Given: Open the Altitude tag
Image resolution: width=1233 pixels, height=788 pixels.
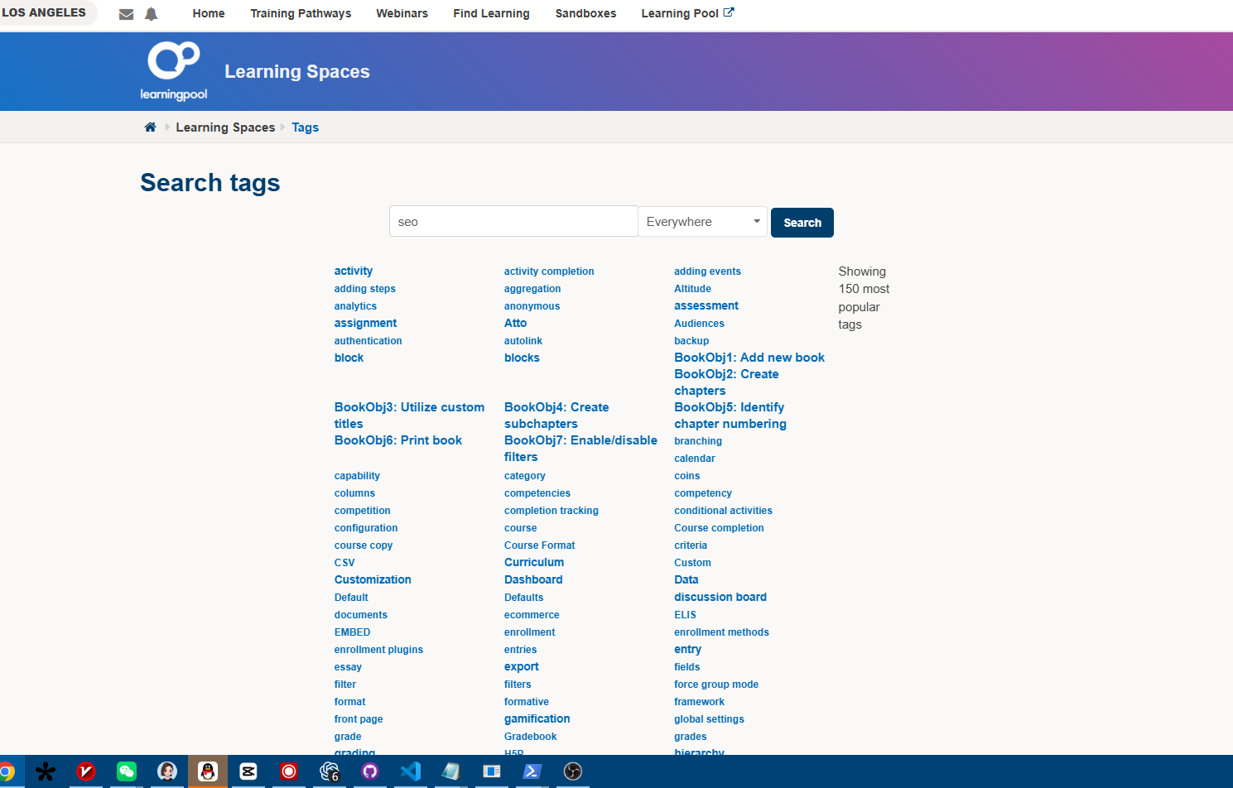Looking at the screenshot, I should pos(692,289).
